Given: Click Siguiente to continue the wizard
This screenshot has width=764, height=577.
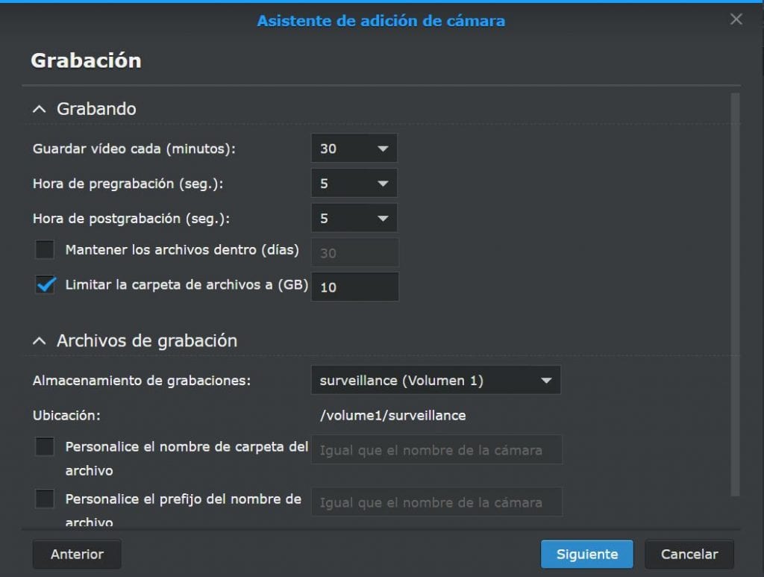Looking at the screenshot, I should point(586,554).
